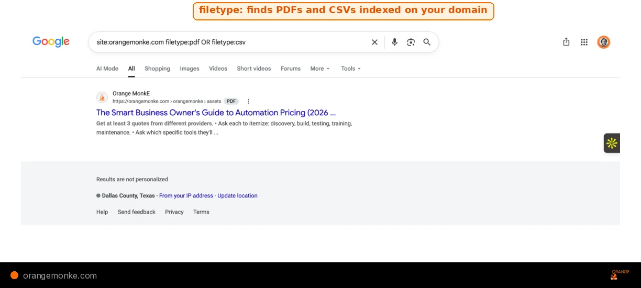
Task: Expand the Tools dropdown
Action: [x=351, y=69]
